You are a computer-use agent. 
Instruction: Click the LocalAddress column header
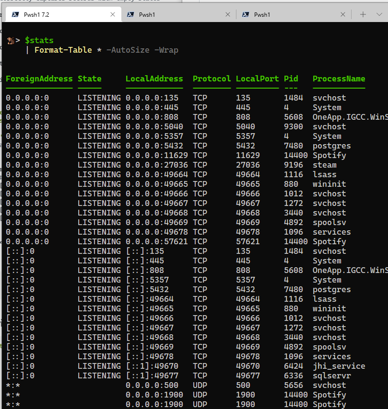tap(154, 79)
